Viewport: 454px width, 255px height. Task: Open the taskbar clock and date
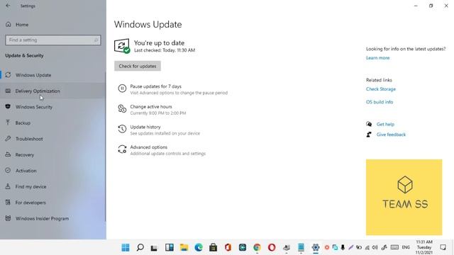(424, 247)
